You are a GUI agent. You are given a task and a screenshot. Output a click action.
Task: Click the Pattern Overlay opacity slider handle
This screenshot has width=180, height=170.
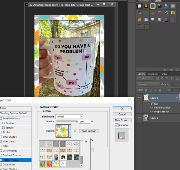(77, 122)
